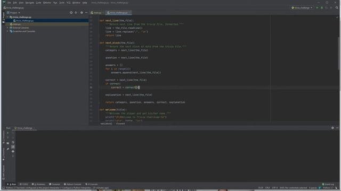Click Run with Coverage icon in toolbar
Image resolution: width=341 pixels, height=191 pixels.
[327, 8]
